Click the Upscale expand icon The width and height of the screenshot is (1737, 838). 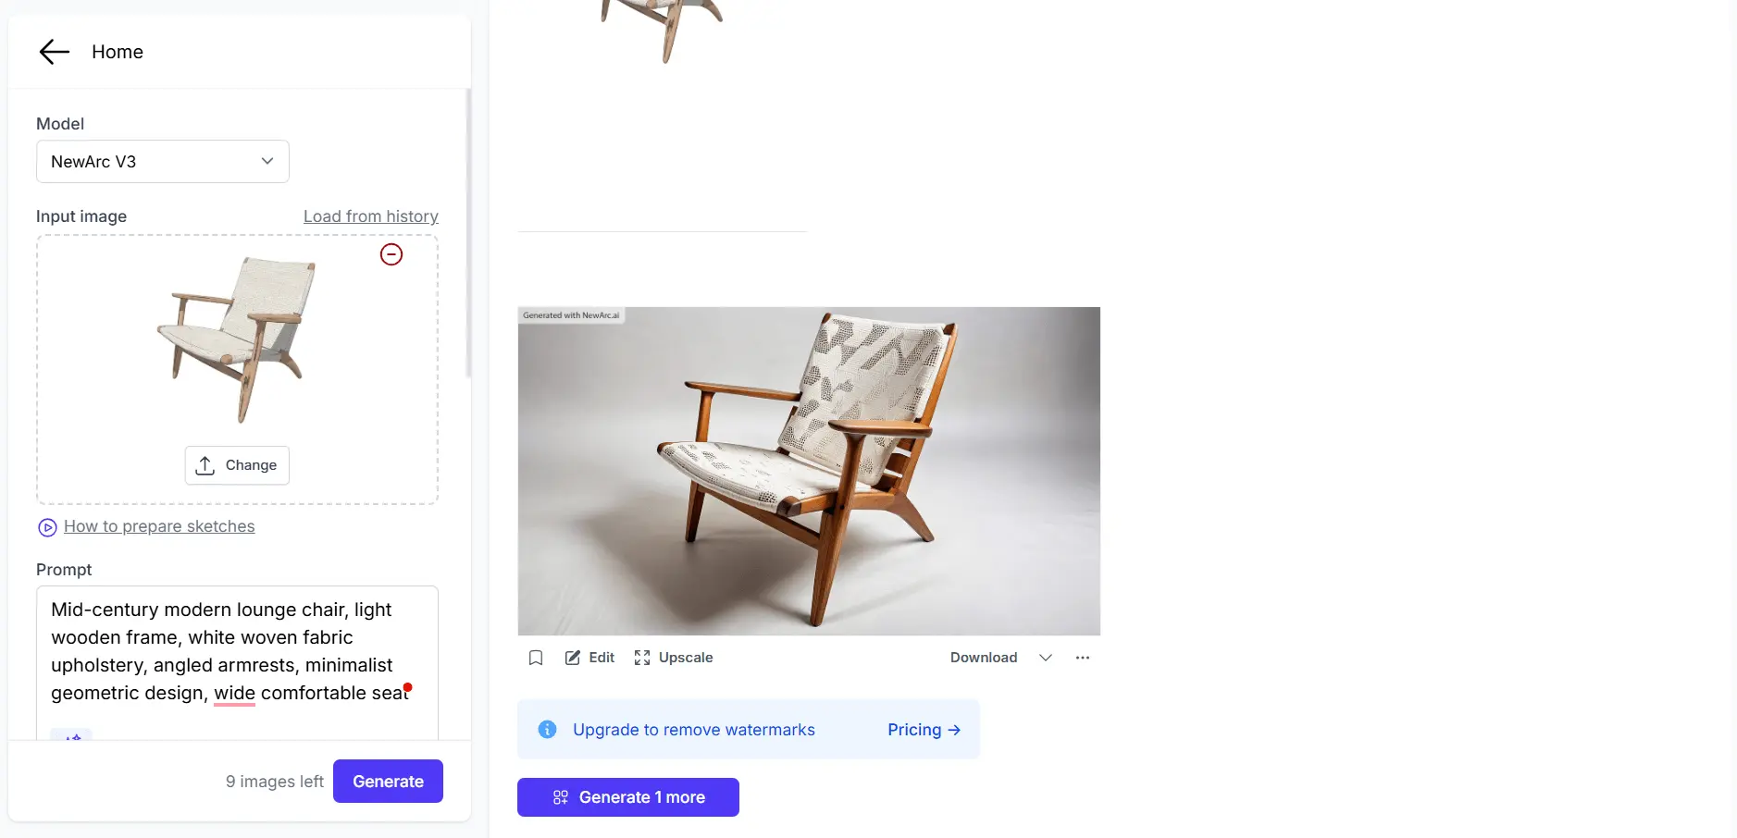tap(642, 658)
